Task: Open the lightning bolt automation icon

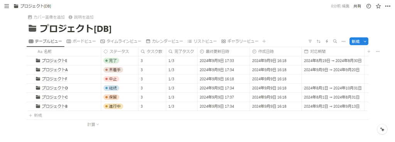Action: (x=327, y=41)
